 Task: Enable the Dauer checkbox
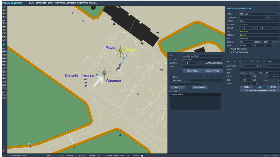click(x=171, y=77)
